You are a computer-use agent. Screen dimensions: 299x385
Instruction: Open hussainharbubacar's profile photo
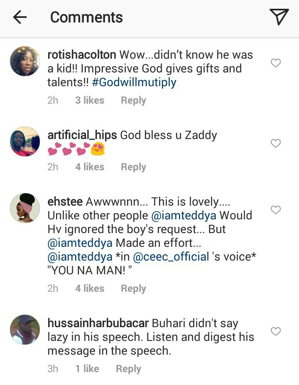[x=25, y=330]
